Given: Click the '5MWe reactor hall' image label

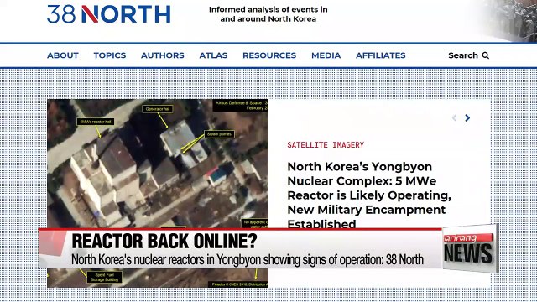Looking at the screenshot, I should [x=95, y=122].
